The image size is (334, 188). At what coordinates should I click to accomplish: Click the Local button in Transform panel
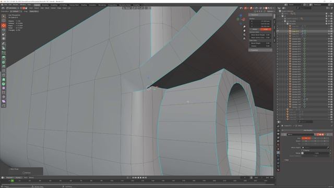[x=266, y=29]
